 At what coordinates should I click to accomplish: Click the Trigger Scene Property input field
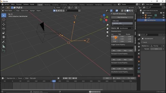pyautogui.click(x=122, y=48)
